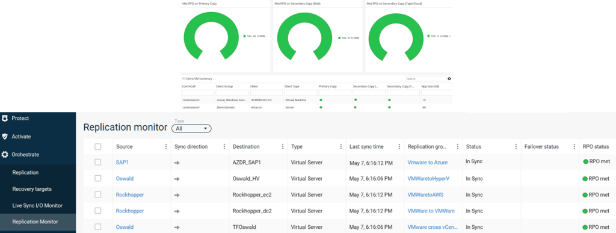This screenshot has width=616, height=233.
Task: Select Replication Monitor in sidebar
Action: coord(38,222)
